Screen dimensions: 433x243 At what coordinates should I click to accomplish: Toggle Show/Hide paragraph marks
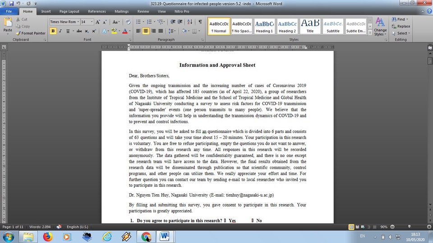(x=200, y=22)
